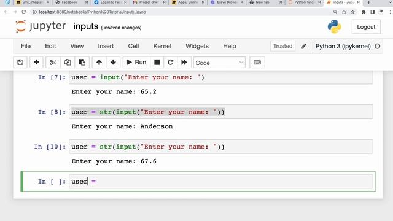Cut selected cells with scissors icon

coord(53,62)
